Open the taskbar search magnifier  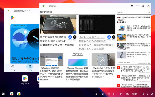(96, 94)
